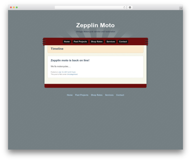The width and height of the screenshot is (191, 161).
Task: Click the red close window dot
Action: click(x=11, y=7)
